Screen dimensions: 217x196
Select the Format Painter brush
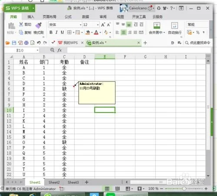pyautogui.click(x=38, y=26)
